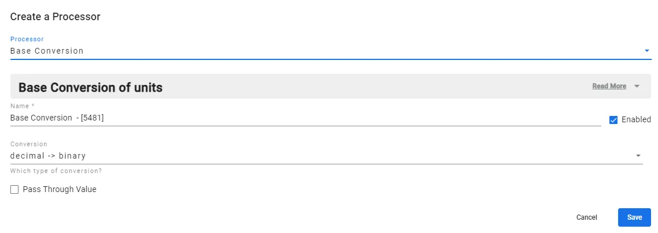Save the new processor
This screenshot has width=658, height=233.
pyautogui.click(x=634, y=217)
